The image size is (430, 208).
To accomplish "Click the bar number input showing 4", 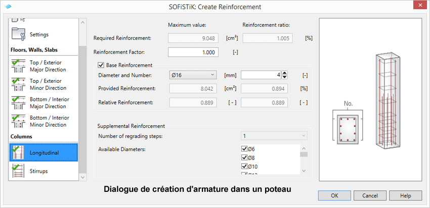I will click(x=262, y=75).
